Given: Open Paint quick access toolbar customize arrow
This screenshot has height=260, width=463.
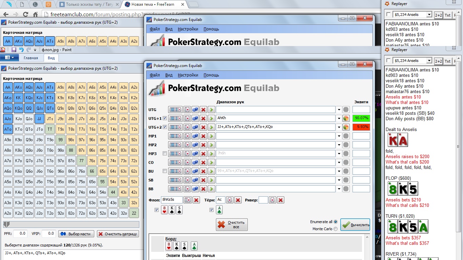Looking at the screenshot, I should point(35,50).
